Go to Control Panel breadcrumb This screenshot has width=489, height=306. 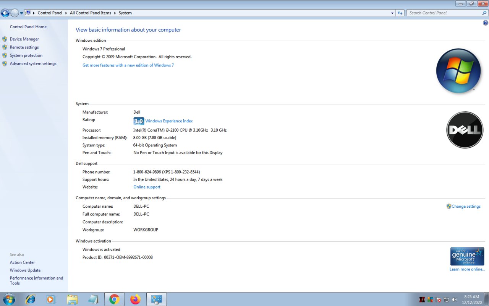50,13
